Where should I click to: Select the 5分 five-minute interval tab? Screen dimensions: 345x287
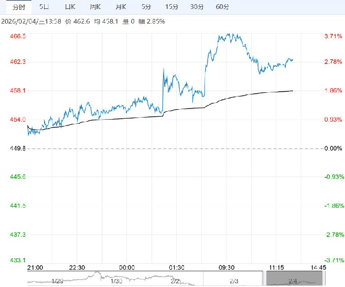[x=147, y=7]
